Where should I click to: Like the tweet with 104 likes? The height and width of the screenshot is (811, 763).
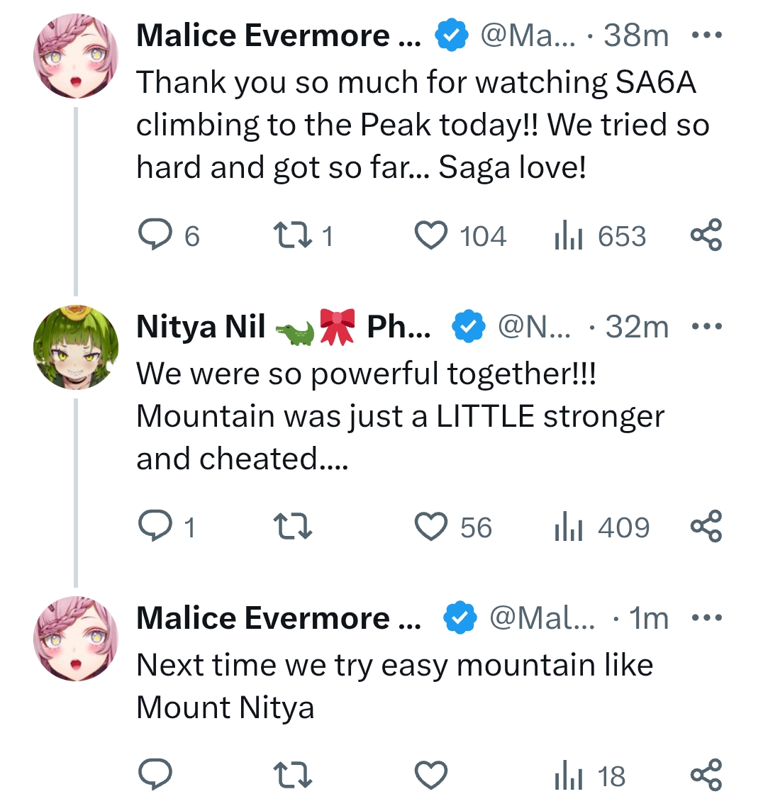coord(431,236)
